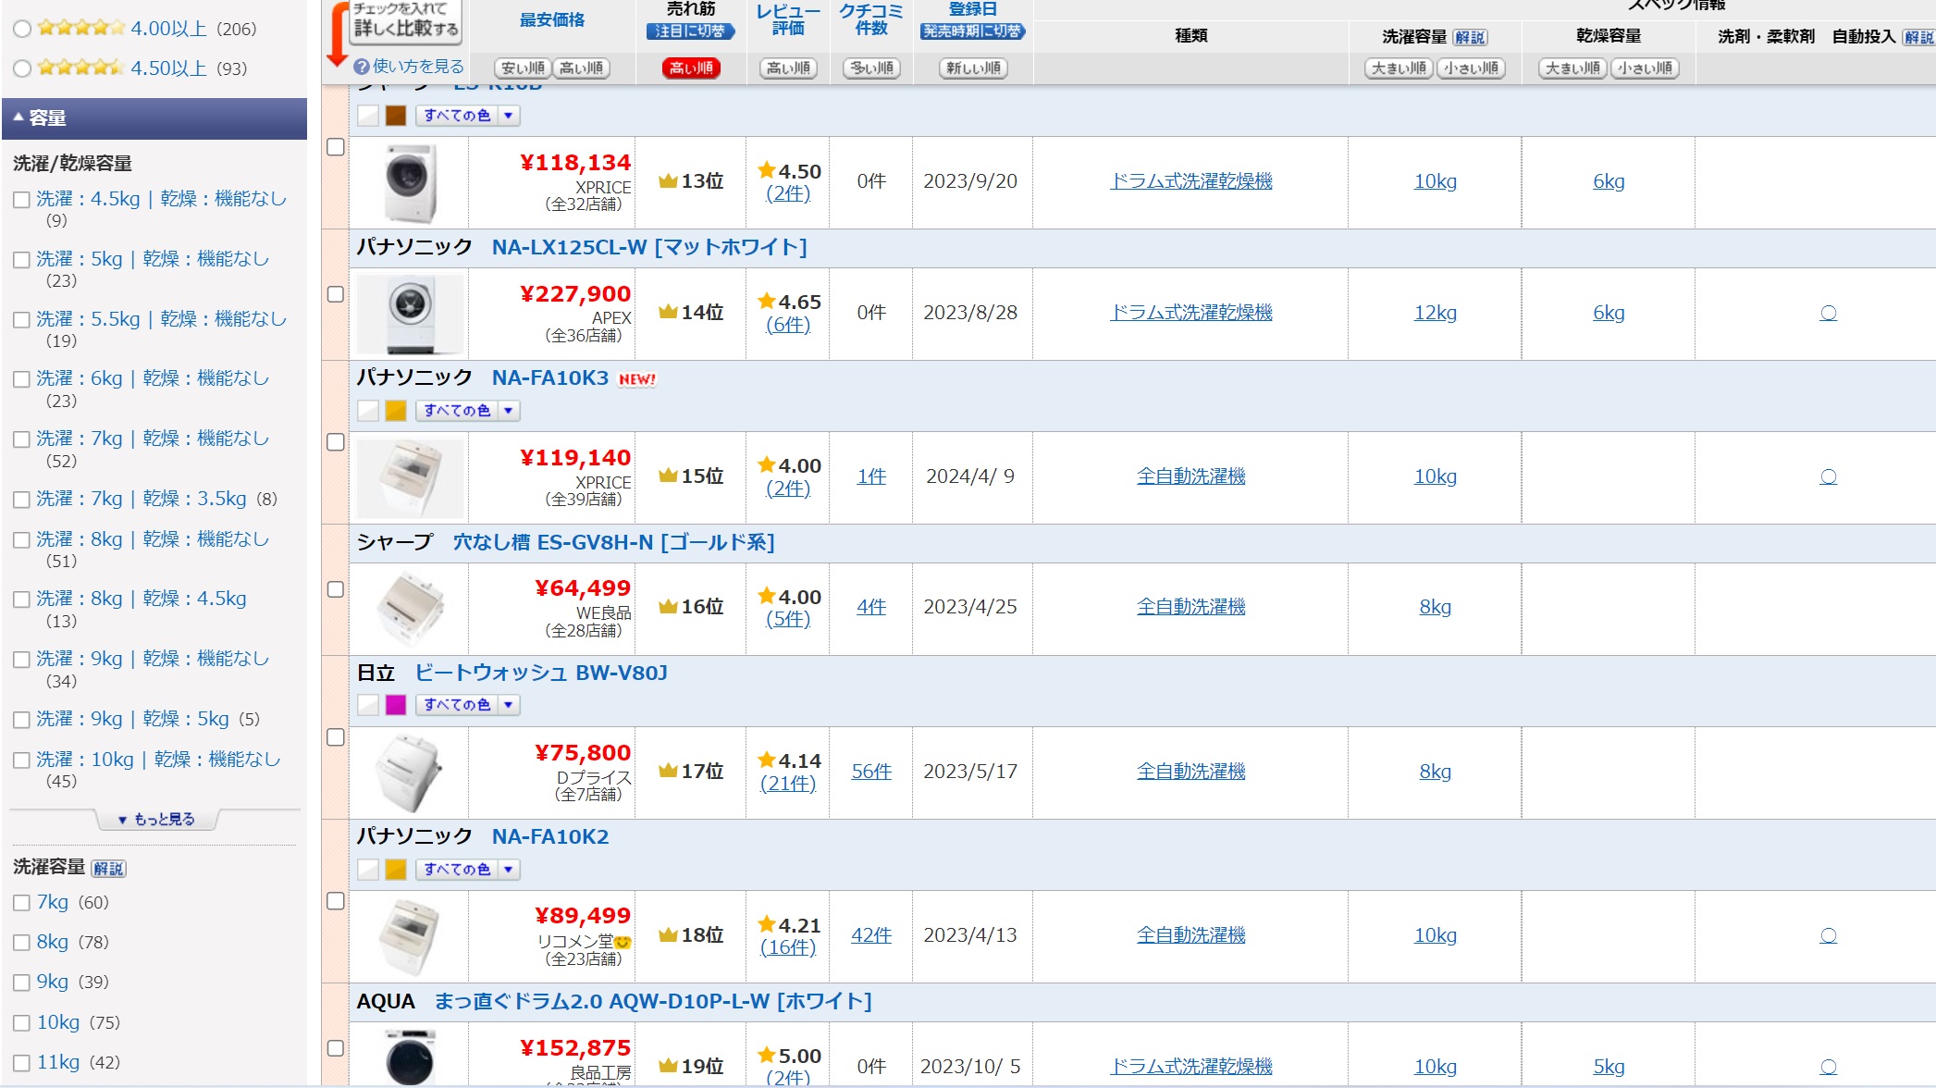
Task: Click auto-dispense circle mark for NA-LX125CL-W
Action: pyautogui.click(x=1828, y=313)
